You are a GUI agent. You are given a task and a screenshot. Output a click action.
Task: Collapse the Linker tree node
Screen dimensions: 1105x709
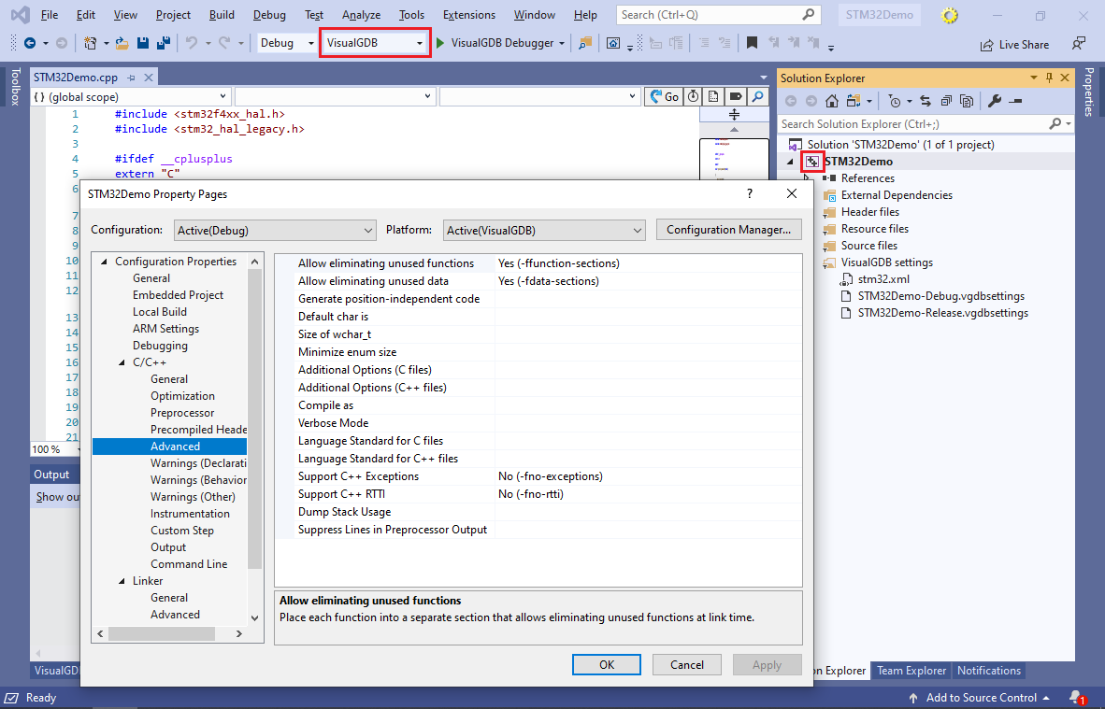tap(122, 581)
